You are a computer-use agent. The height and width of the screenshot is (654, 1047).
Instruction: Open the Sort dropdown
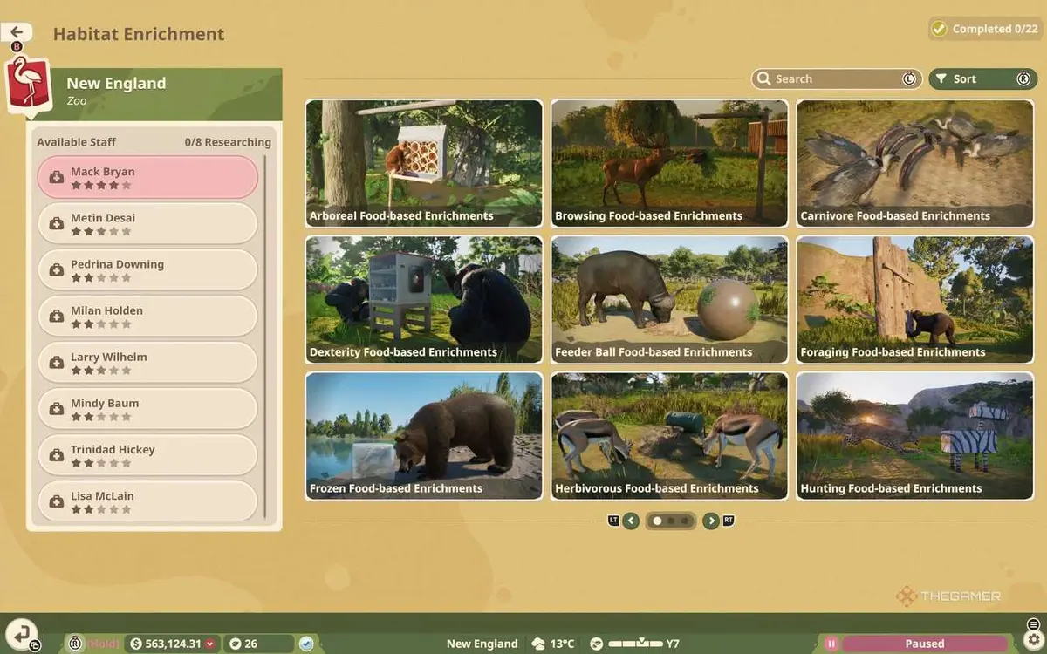(x=983, y=78)
